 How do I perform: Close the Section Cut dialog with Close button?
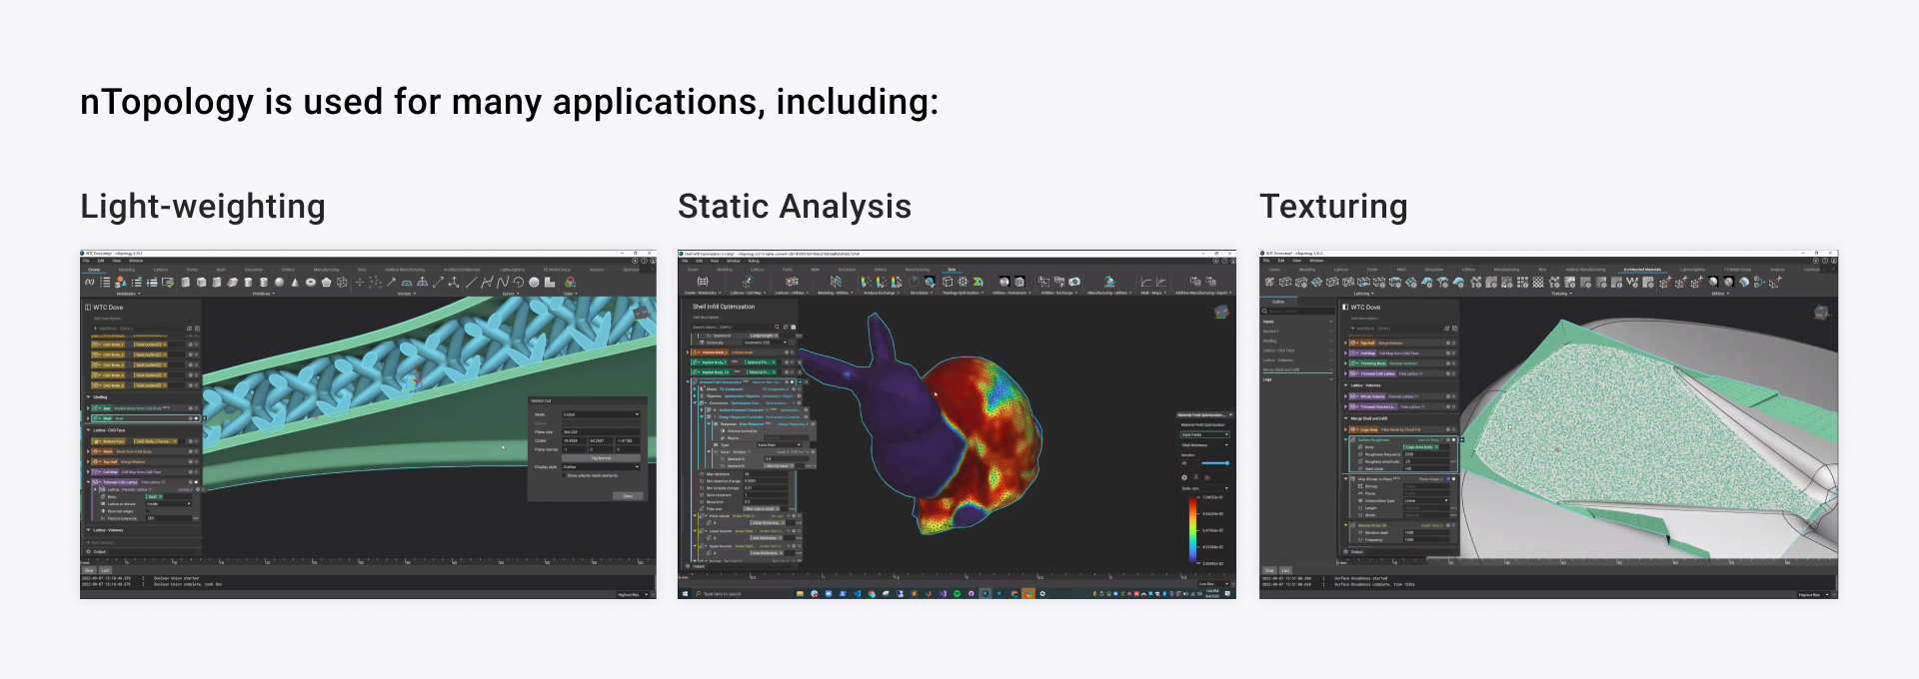pos(628,495)
